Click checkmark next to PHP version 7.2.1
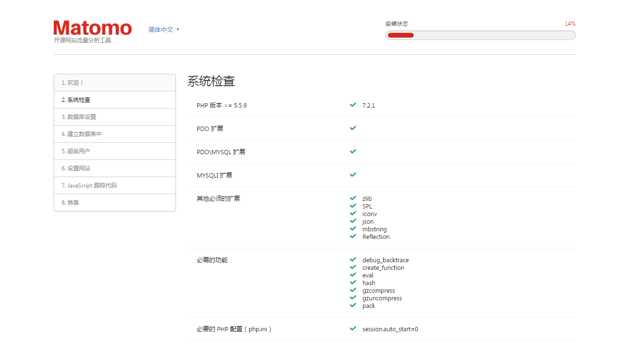This screenshot has height=346, width=630. pos(353,105)
